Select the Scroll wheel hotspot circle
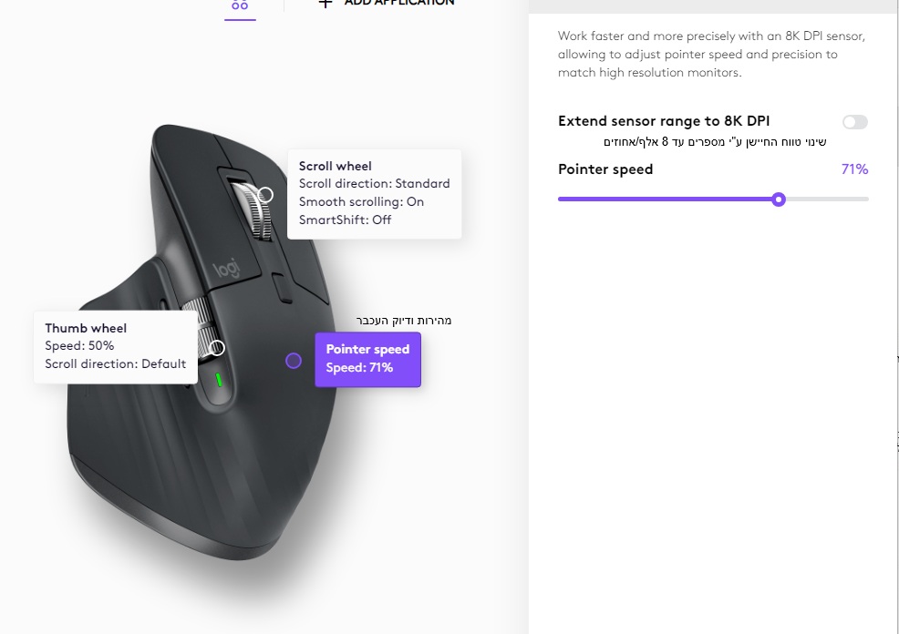Image resolution: width=899 pixels, height=634 pixels. 266,195
